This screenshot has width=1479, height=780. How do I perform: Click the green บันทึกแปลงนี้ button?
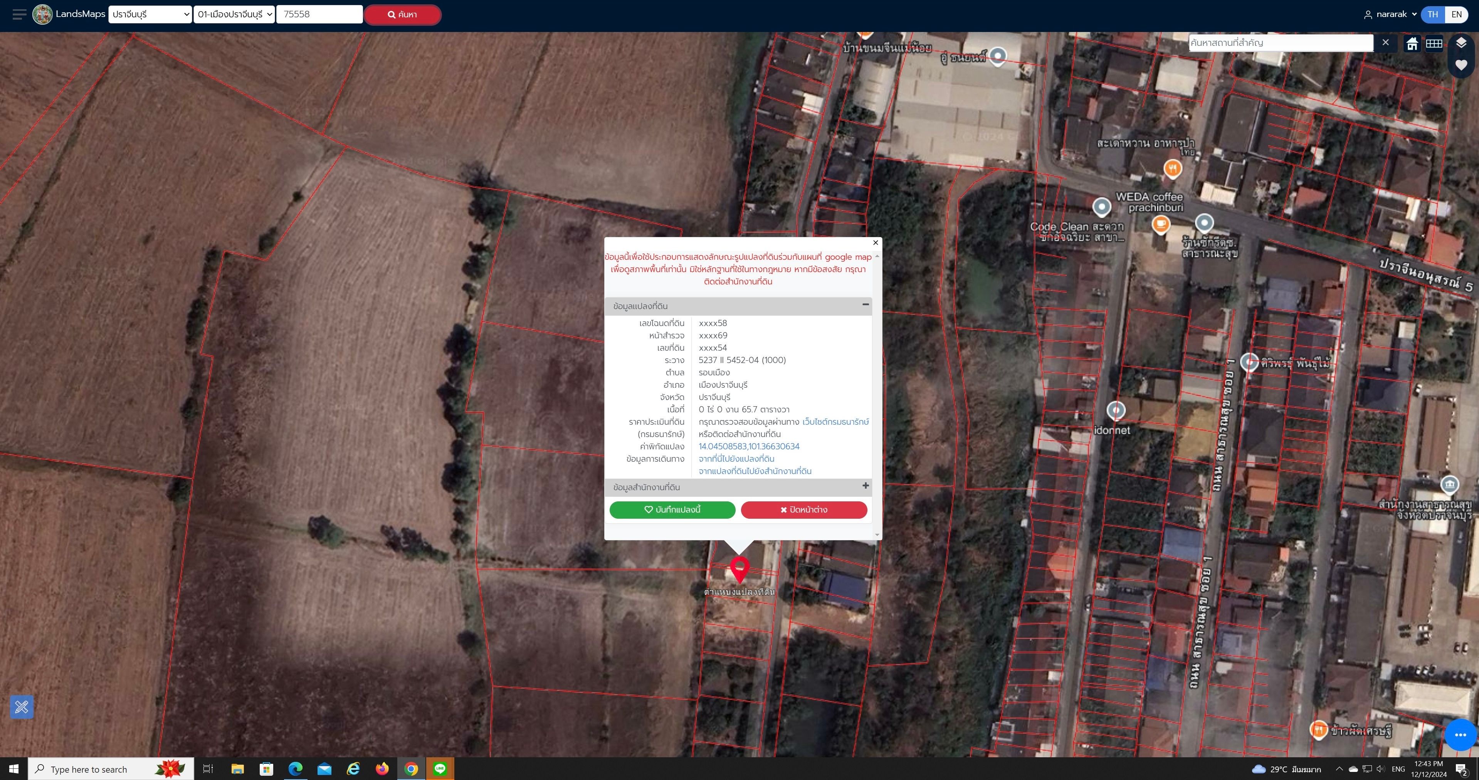pos(672,509)
